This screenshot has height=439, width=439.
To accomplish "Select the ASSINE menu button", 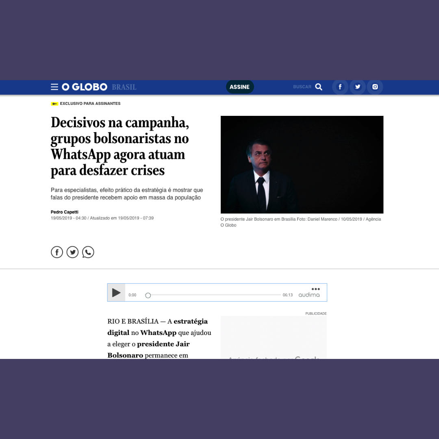I will tap(240, 87).
